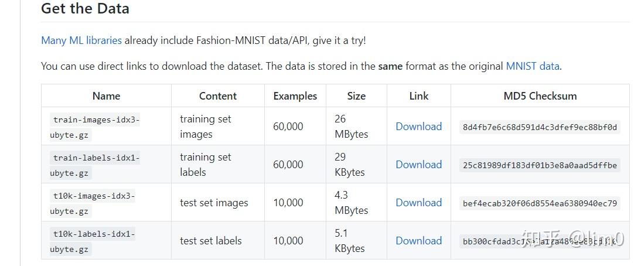Click the Size column header
Image resolution: width=641 pixels, height=266 pixels.
pos(356,96)
